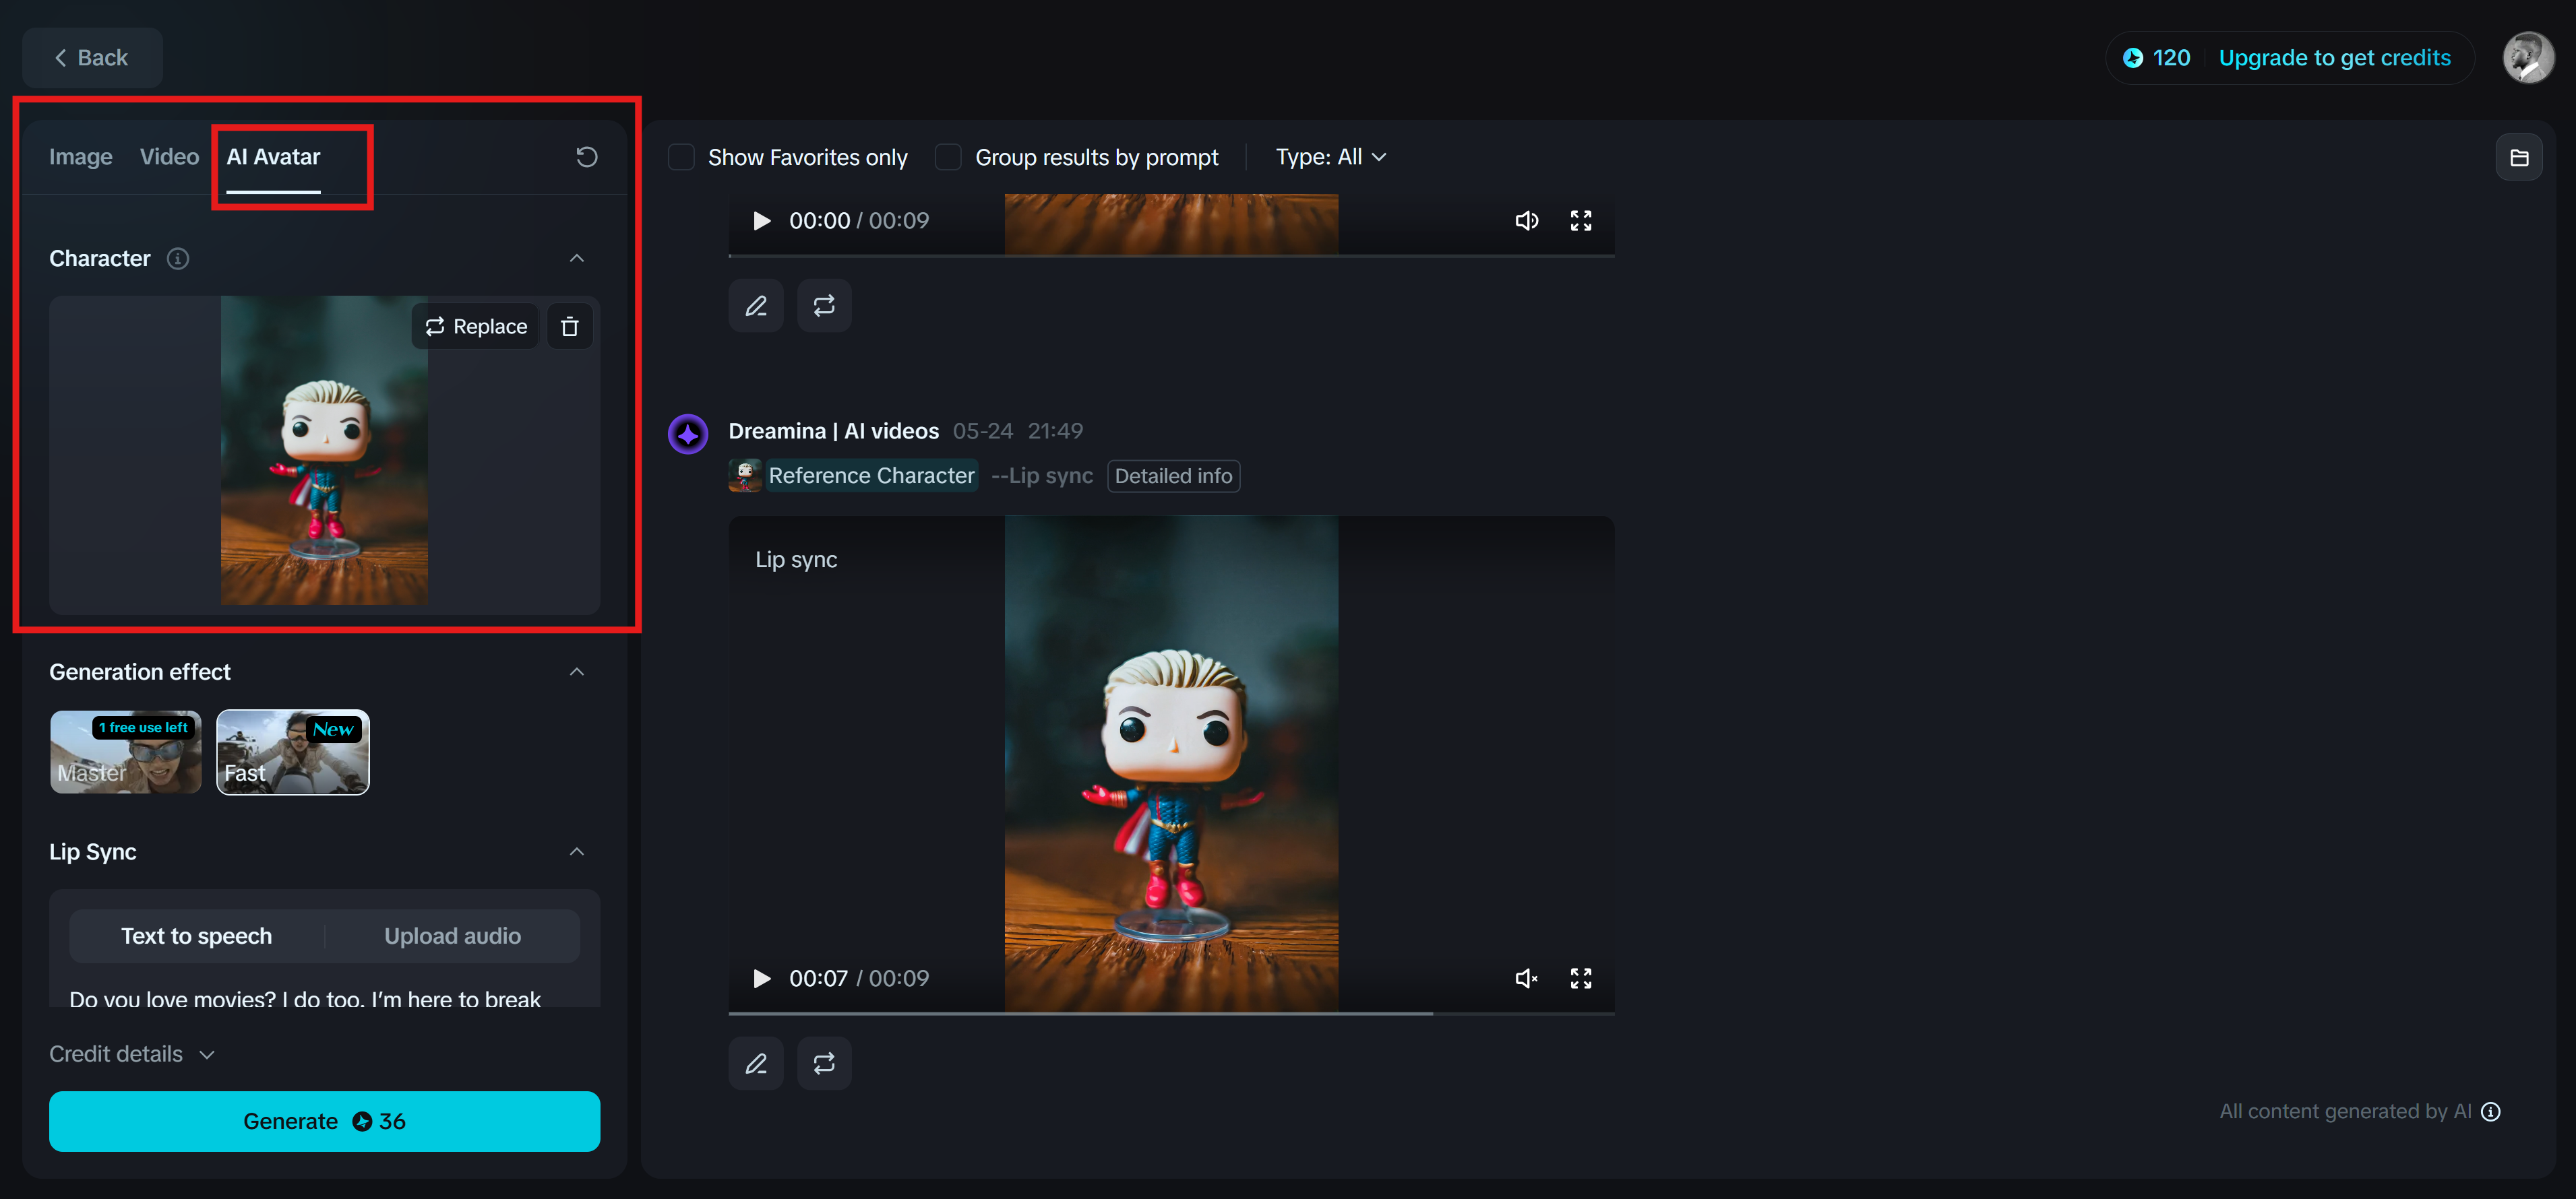Check Group results by prompt
Screen dimensions: 2576x1199
[947, 157]
